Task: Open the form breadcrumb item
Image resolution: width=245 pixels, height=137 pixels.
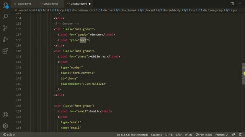Action: (x=192, y=10)
